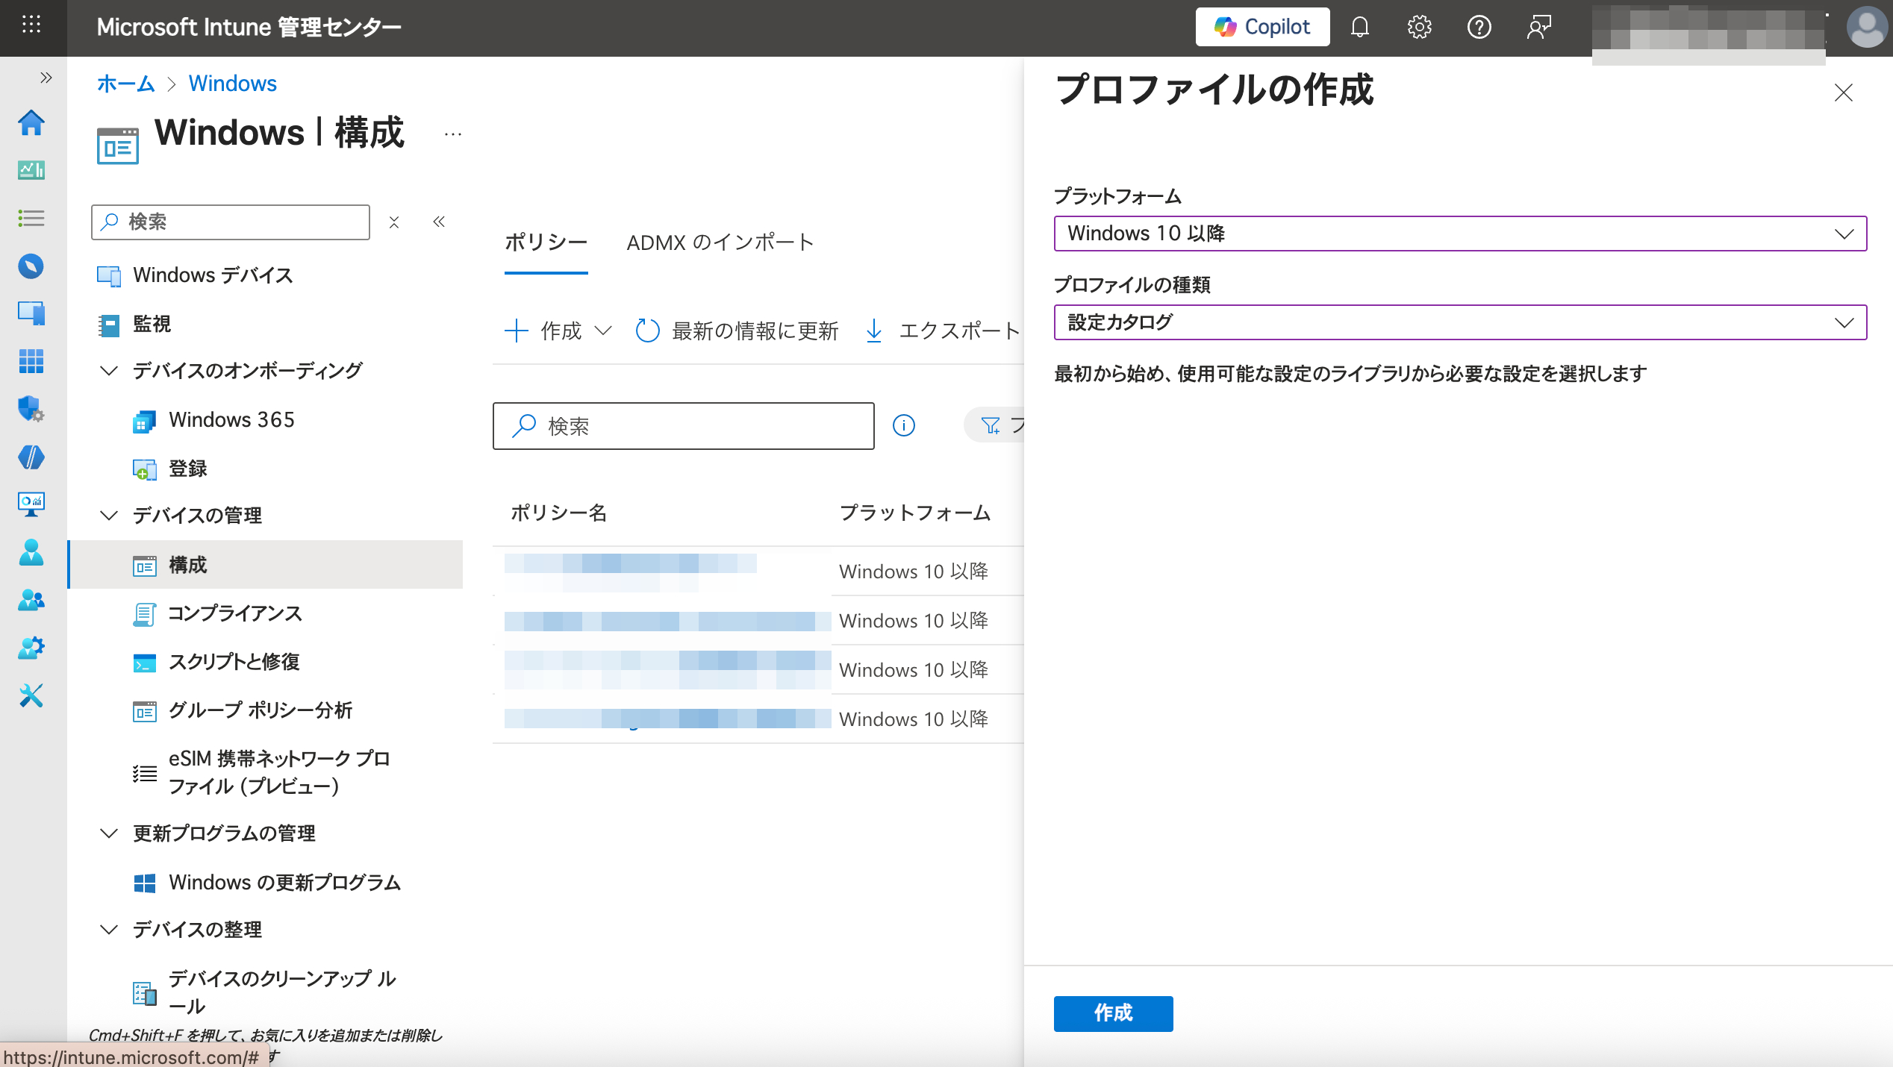Expand the left navigation rail chevrons
This screenshot has width=1893, height=1067.
pyautogui.click(x=46, y=78)
